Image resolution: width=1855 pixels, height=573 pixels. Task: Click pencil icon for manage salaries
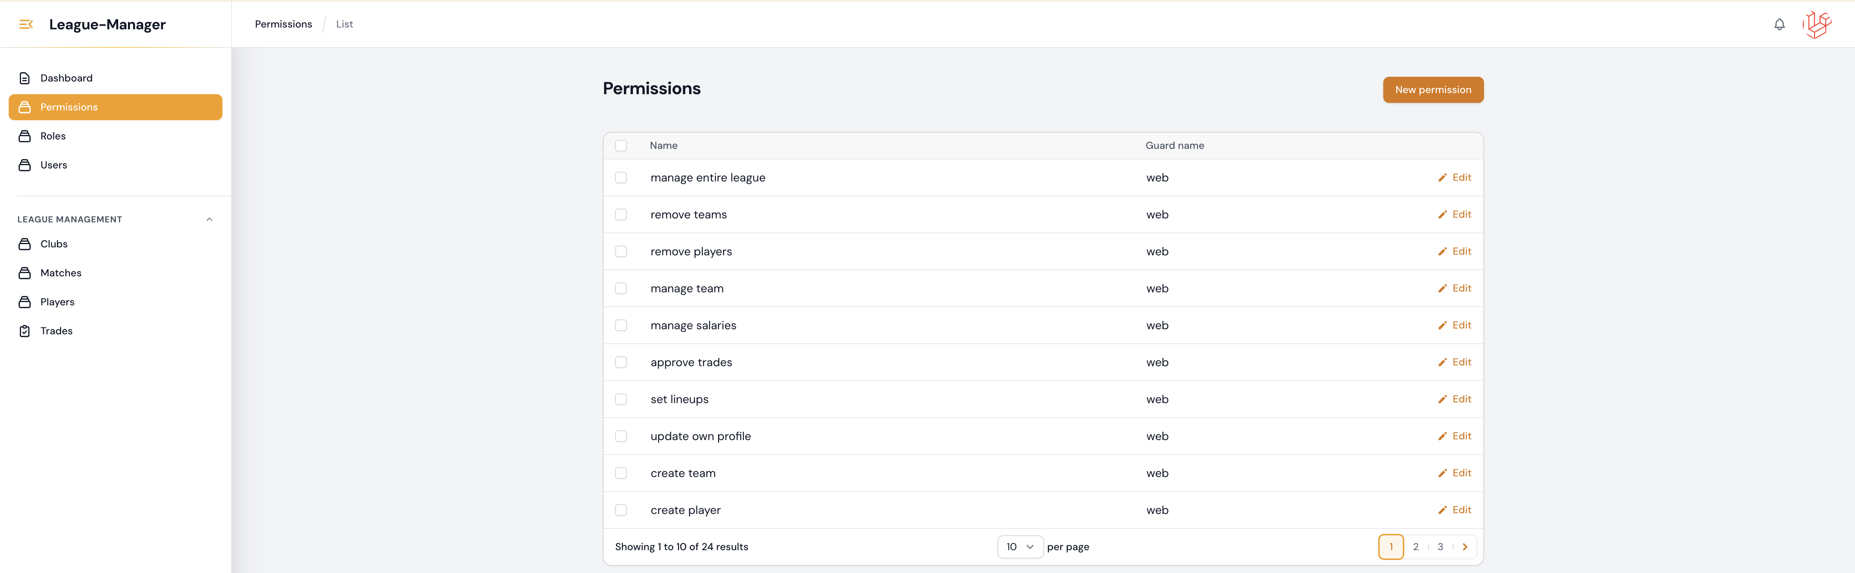[1442, 325]
